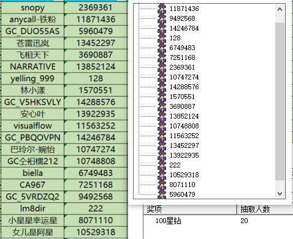Click the avatar icon beside tree entry 14288576

pos(162,87)
